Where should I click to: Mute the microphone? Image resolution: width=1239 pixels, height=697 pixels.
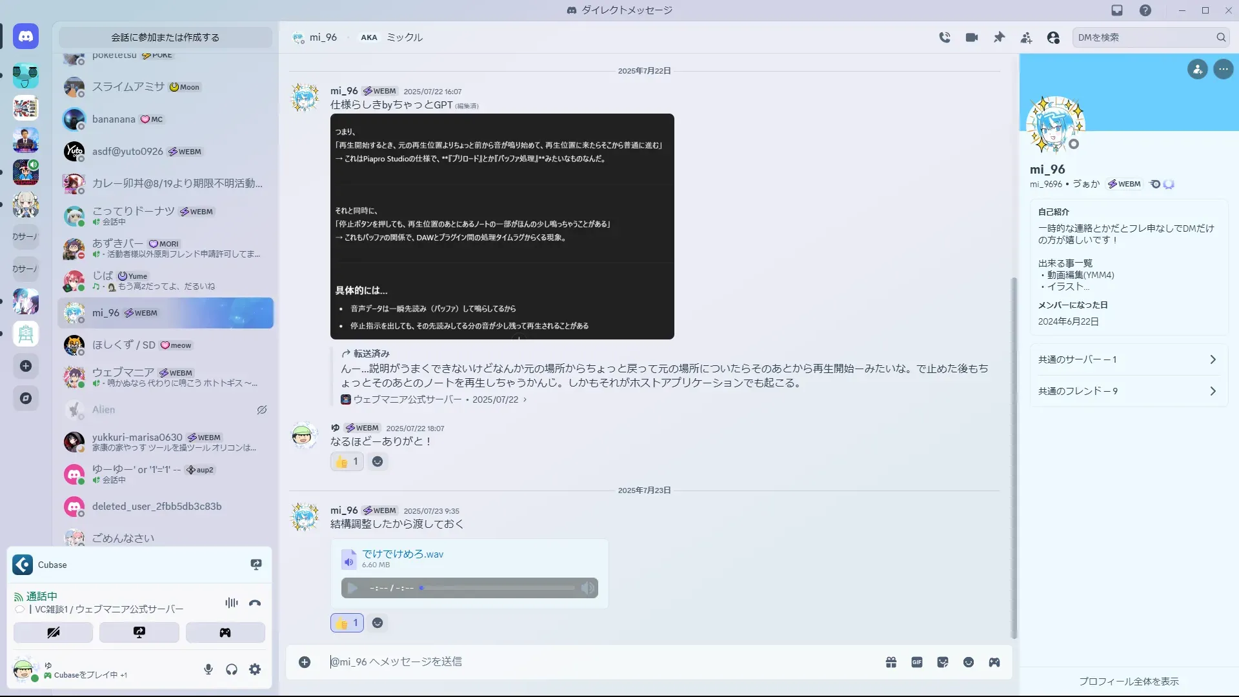[x=208, y=669]
